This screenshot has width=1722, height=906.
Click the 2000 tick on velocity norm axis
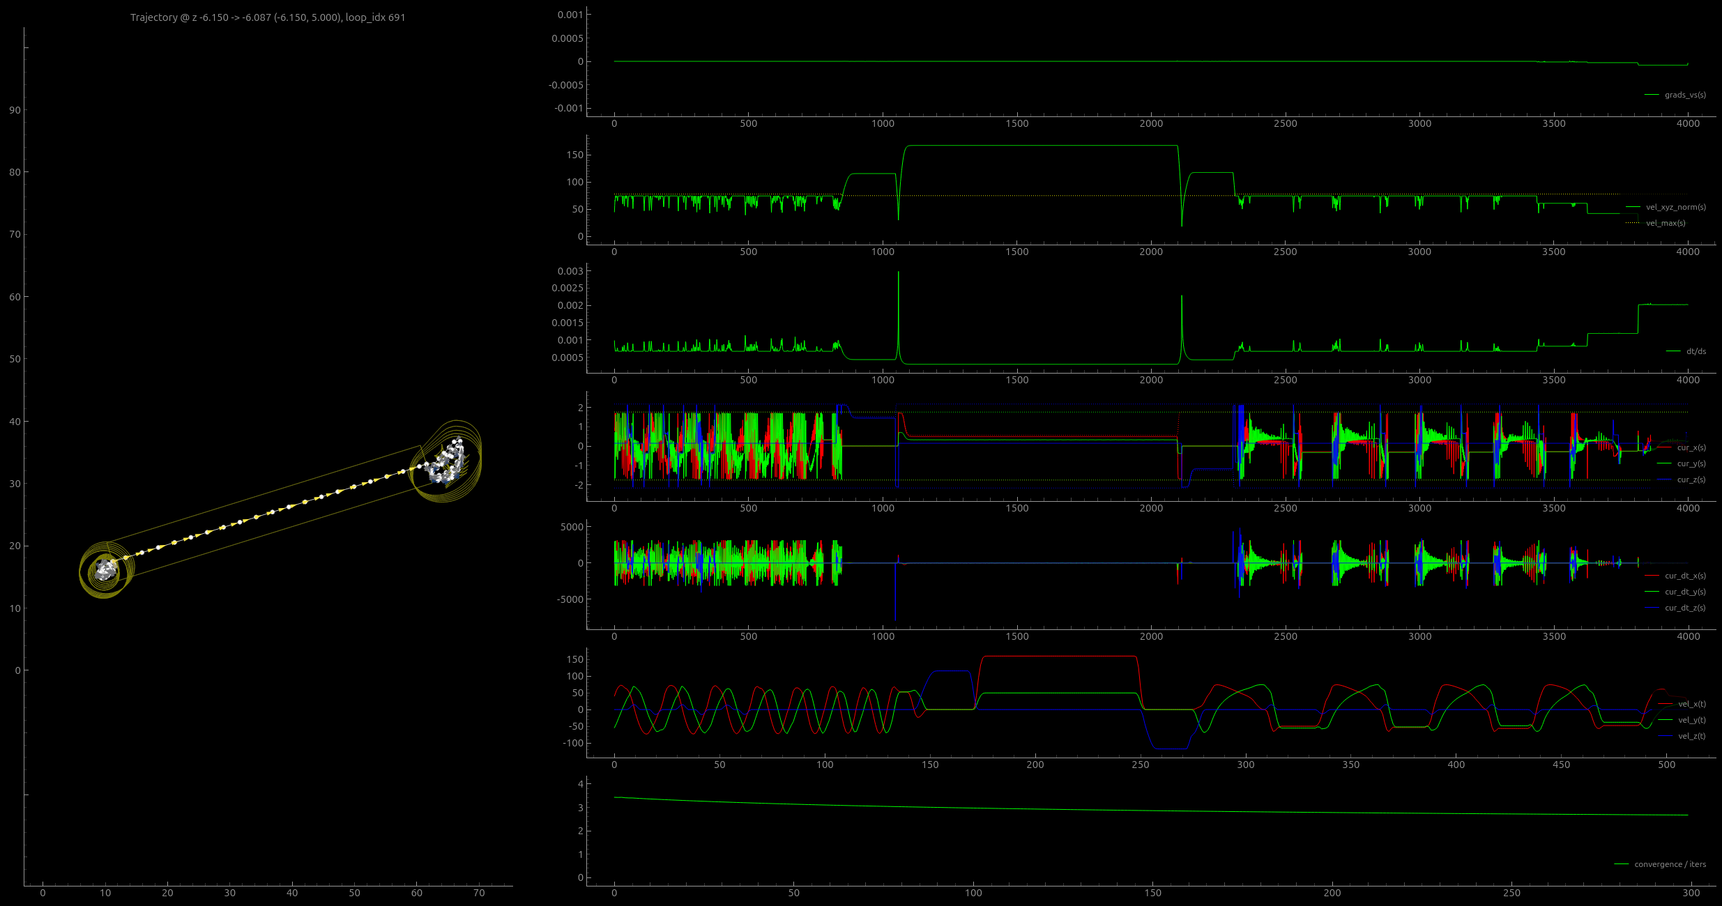click(x=1151, y=252)
